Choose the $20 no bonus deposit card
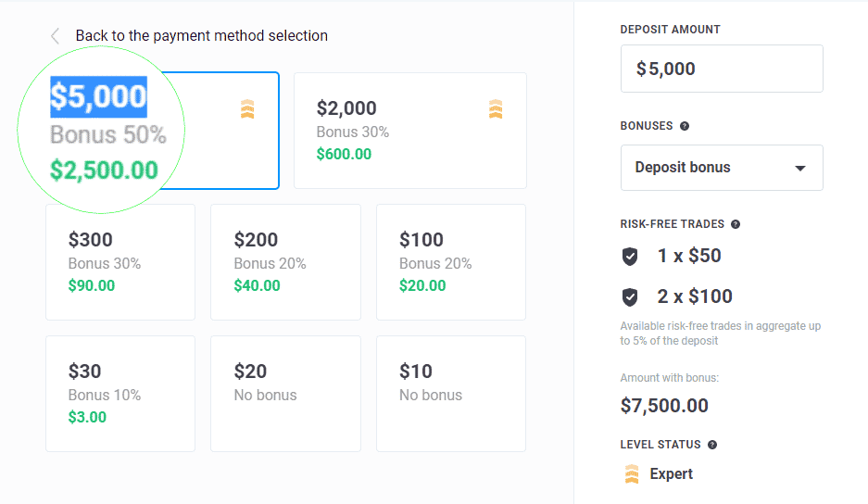 pos(285,394)
